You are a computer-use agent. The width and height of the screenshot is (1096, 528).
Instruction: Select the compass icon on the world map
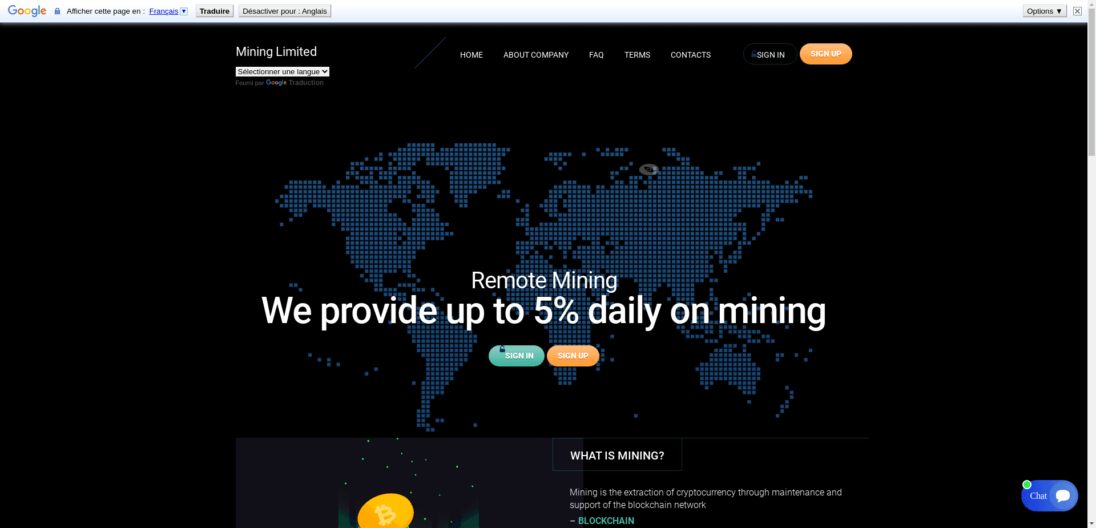coord(648,169)
